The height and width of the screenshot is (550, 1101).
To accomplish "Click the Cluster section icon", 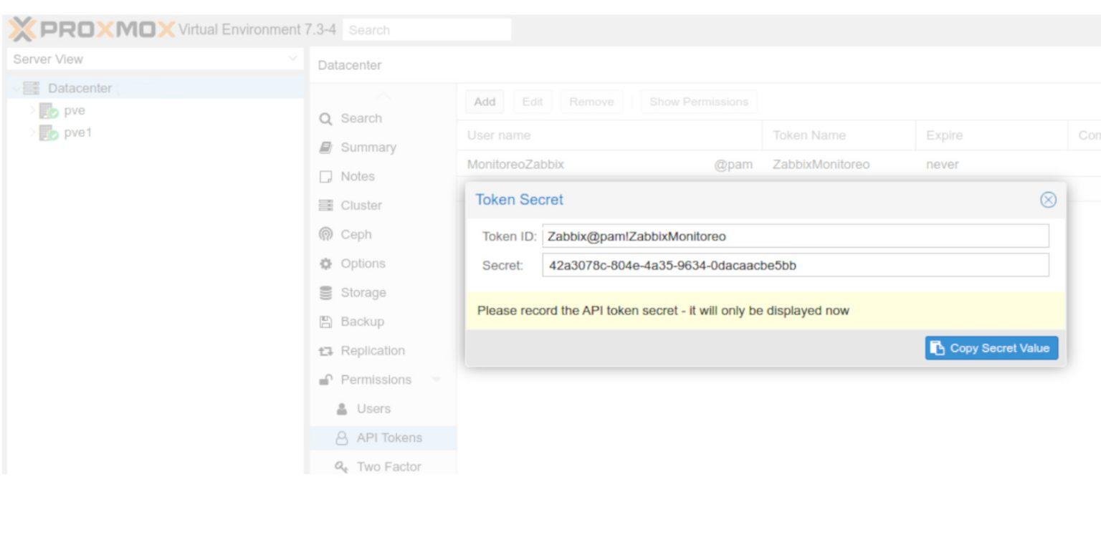I will point(359,205).
